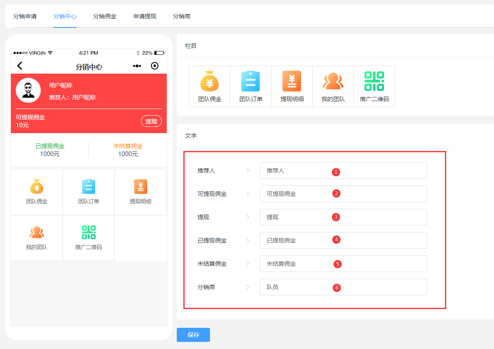Switch to the 分销中心 tab

pyautogui.click(x=65, y=16)
